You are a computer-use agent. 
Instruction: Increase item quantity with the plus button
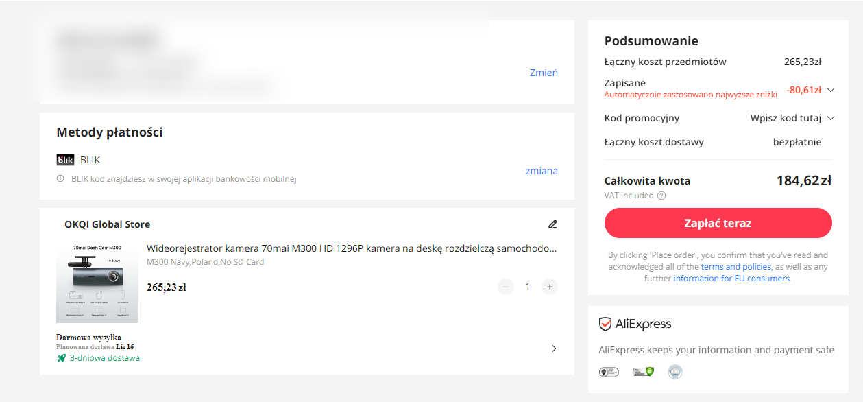[x=549, y=287]
